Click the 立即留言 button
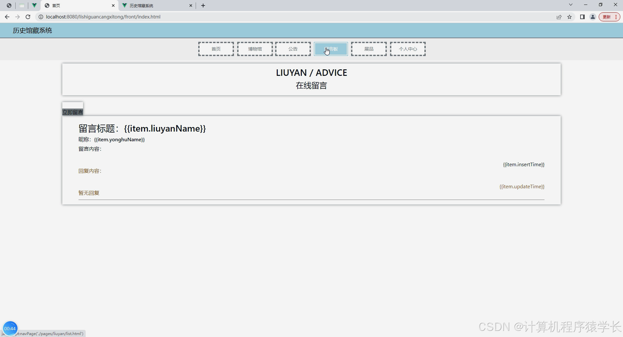This screenshot has height=337, width=623. click(x=73, y=112)
